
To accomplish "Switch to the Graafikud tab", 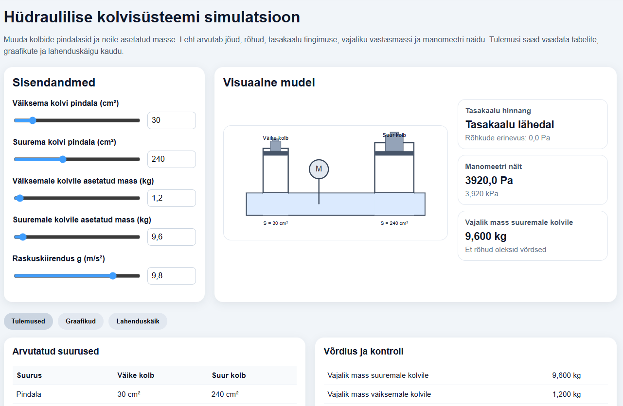I will pyautogui.click(x=81, y=321).
